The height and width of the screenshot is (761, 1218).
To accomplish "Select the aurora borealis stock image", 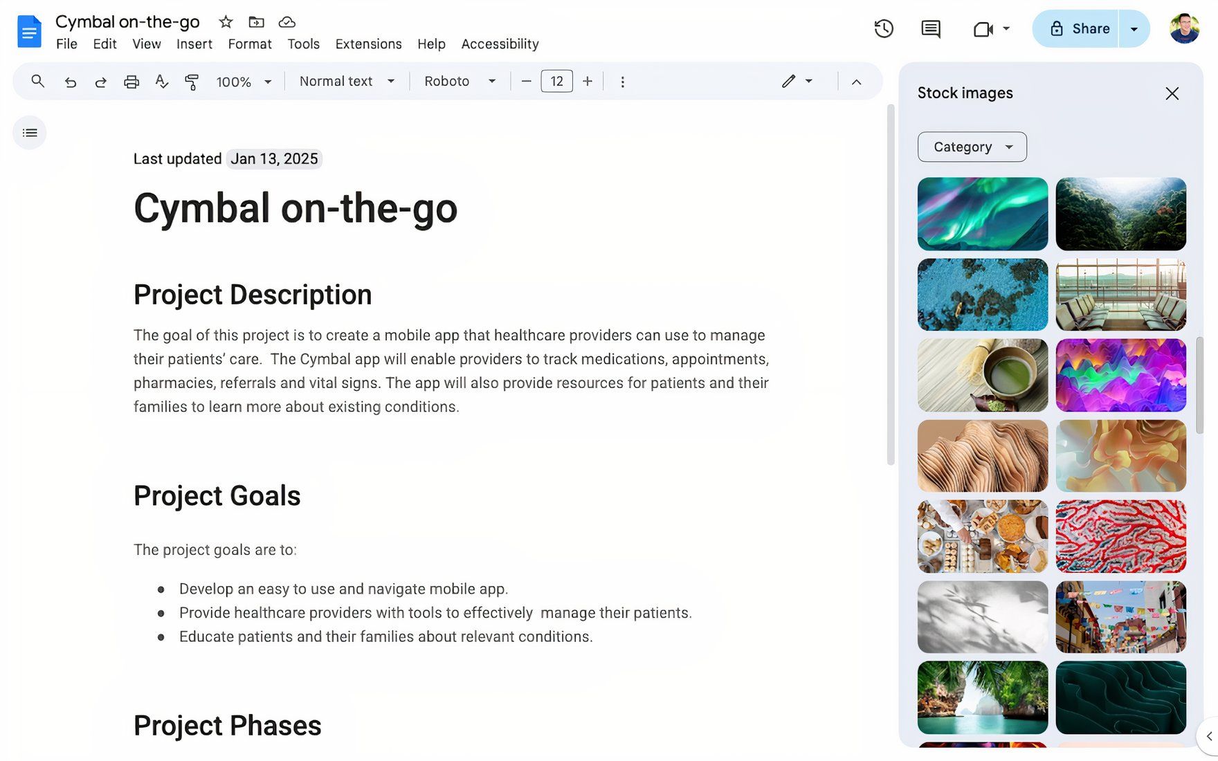I will 982,214.
